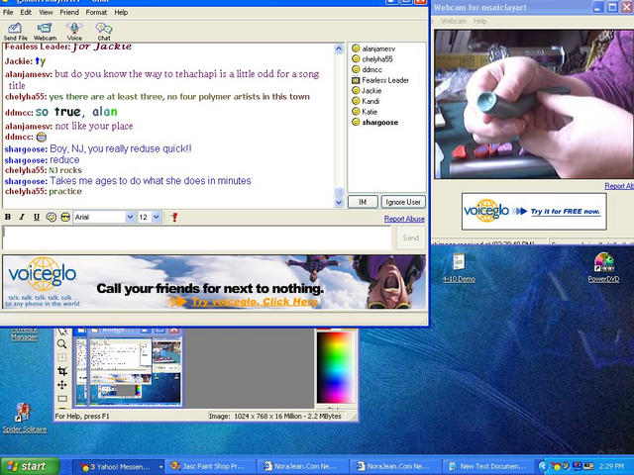Click the webcam video feed
Viewport: 634px width, 475px height.
(534, 104)
